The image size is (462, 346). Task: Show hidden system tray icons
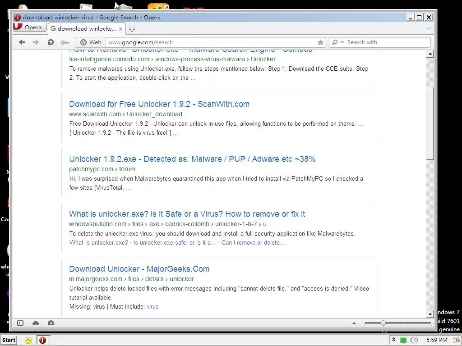tap(393, 340)
